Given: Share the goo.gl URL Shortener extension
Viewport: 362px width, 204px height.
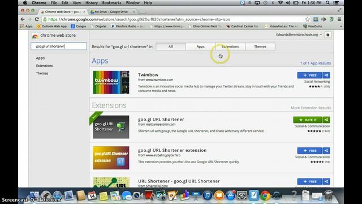Looking at the screenshot, I should [x=326, y=120].
